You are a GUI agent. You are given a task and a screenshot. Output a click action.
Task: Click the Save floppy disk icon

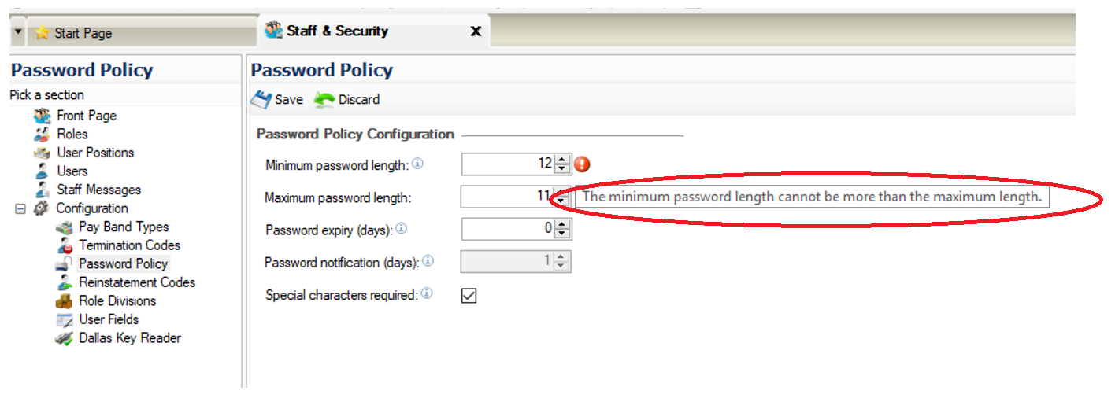click(x=261, y=100)
